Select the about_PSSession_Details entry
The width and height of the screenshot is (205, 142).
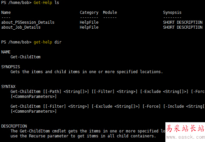28,22
